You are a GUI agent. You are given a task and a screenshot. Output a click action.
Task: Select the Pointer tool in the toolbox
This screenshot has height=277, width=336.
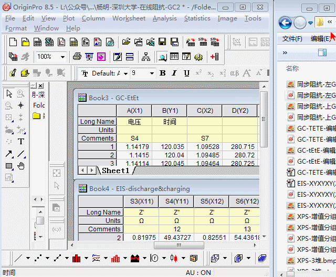pyautogui.click(x=9, y=93)
